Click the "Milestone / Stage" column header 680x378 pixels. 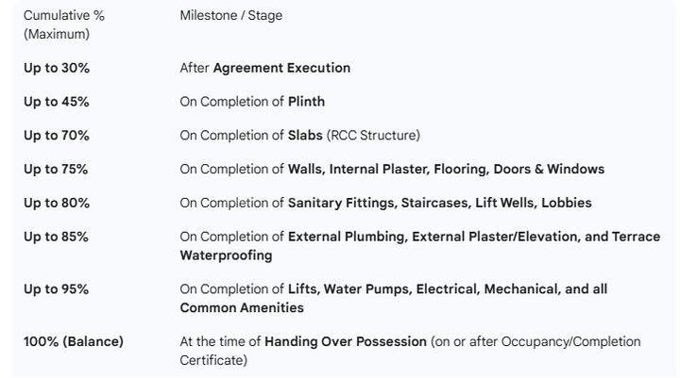(x=230, y=15)
